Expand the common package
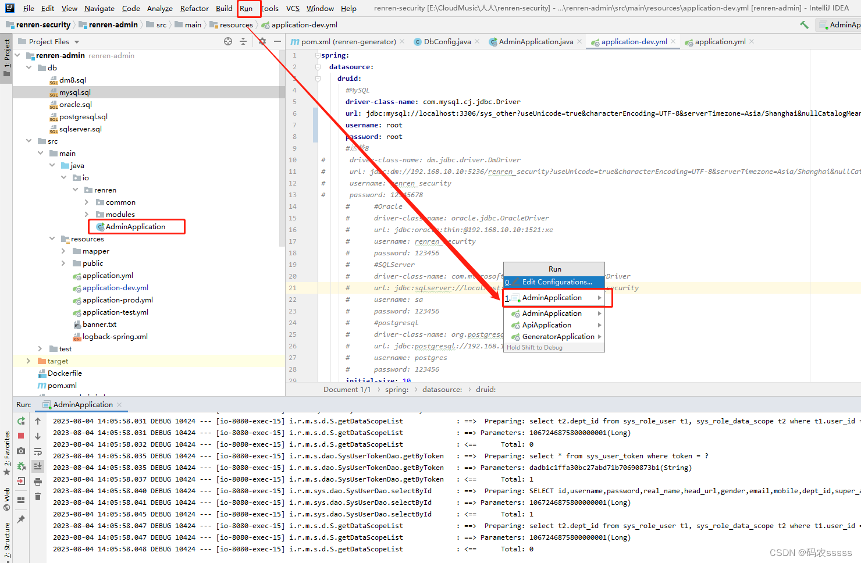Viewport: 861px width, 563px height. click(x=87, y=202)
